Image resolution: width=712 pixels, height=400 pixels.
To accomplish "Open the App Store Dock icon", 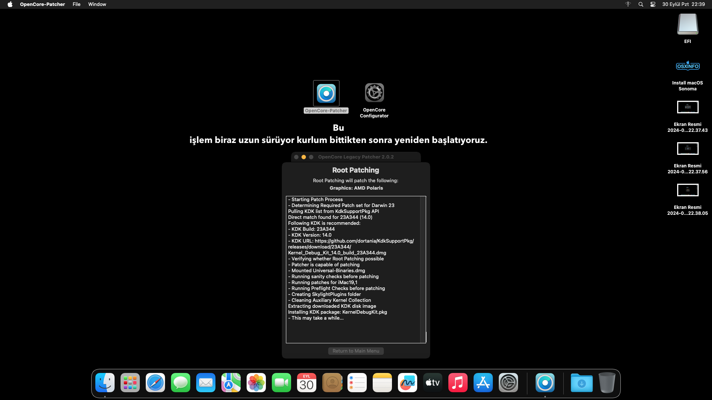I will [483, 383].
